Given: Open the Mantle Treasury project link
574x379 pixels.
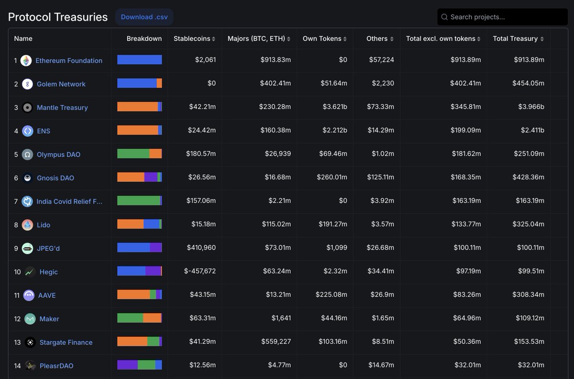Looking at the screenshot, I should (62, 107).
